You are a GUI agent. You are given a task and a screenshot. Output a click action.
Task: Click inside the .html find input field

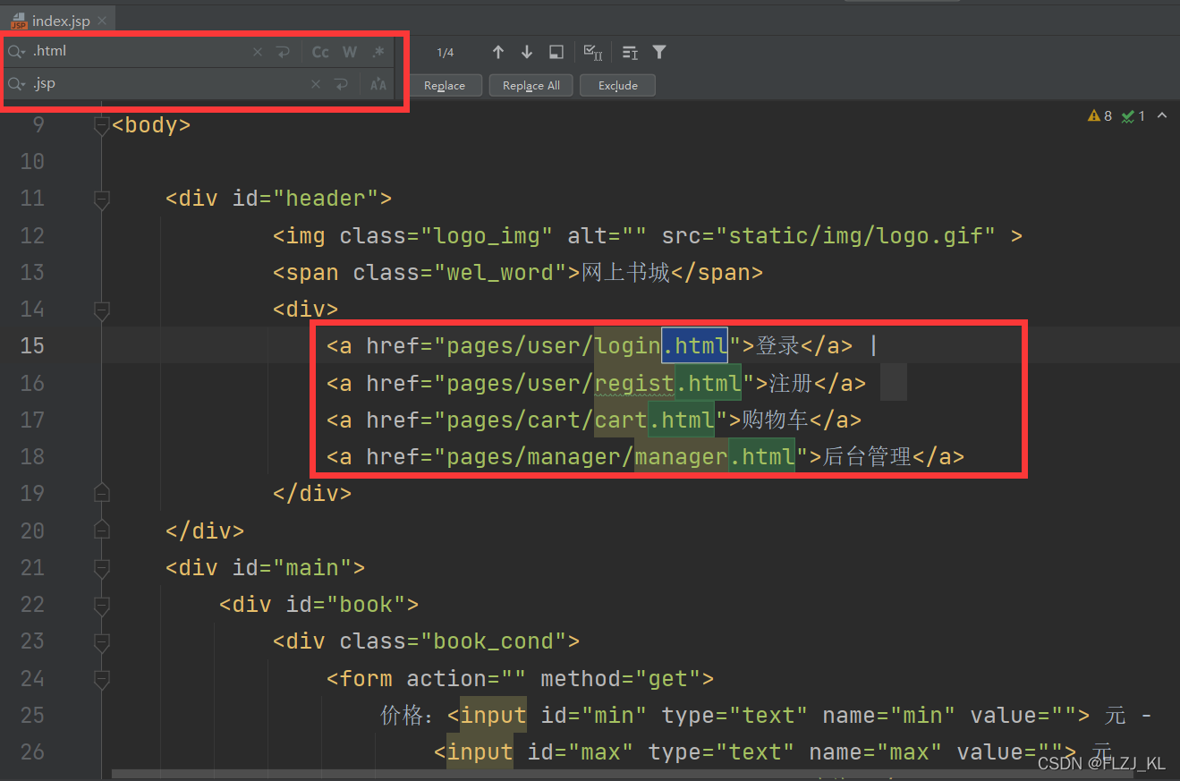point(139,52)
